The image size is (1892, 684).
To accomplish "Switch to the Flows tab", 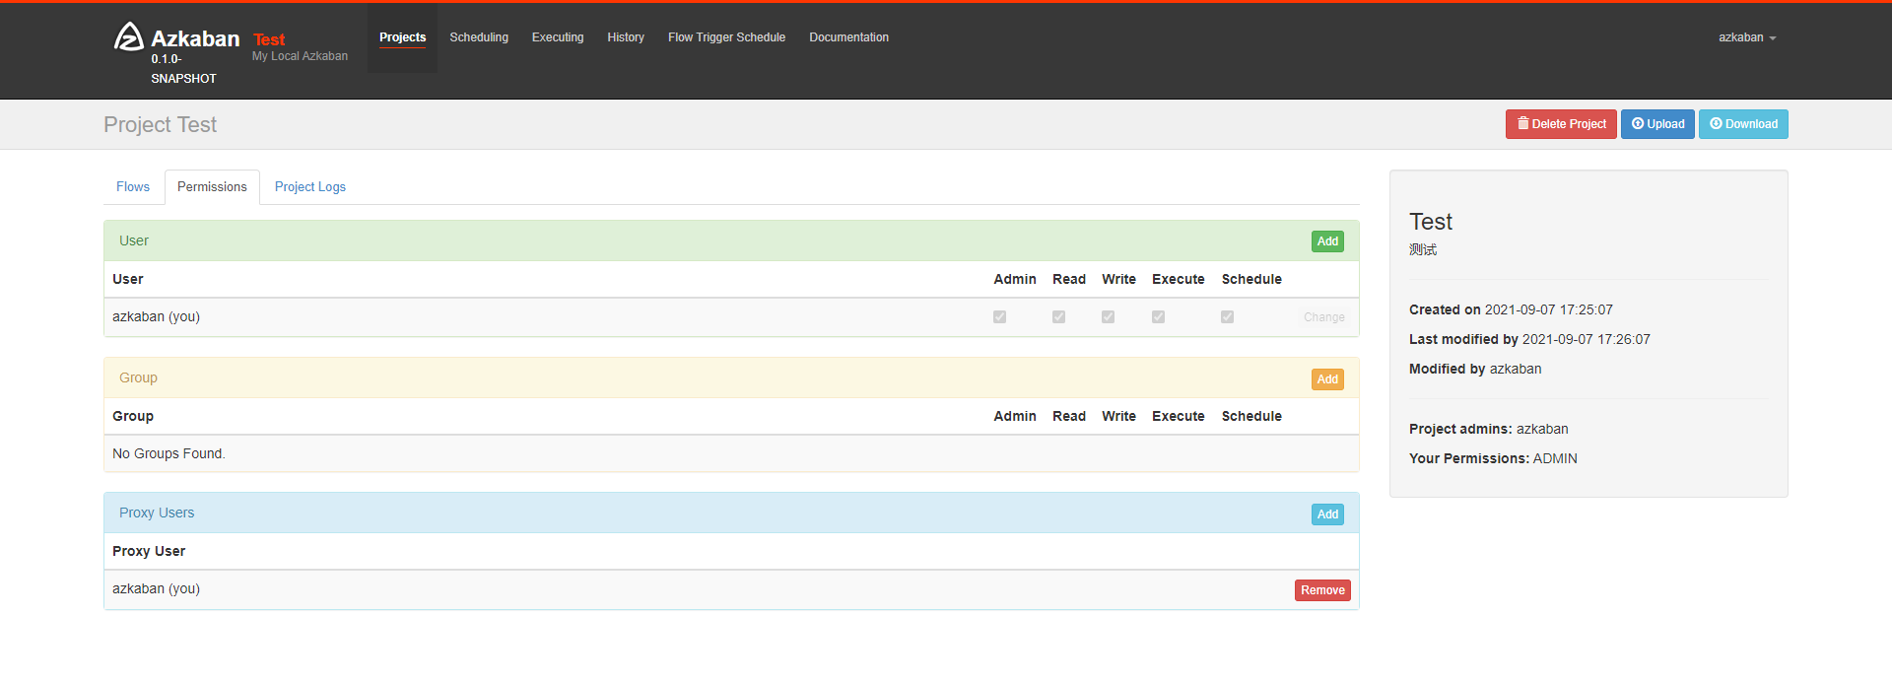I will tap(133, 187).
